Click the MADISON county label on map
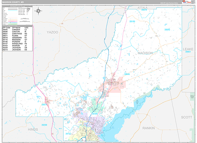The width and height of the screenshot is (197, 143). point(145,53)
